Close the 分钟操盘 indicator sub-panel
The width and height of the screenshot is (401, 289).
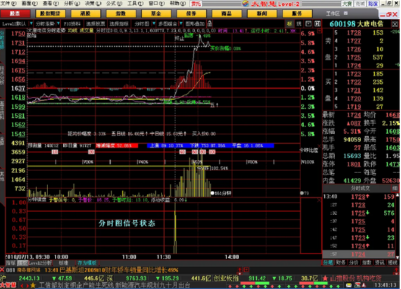coord(319,201)
